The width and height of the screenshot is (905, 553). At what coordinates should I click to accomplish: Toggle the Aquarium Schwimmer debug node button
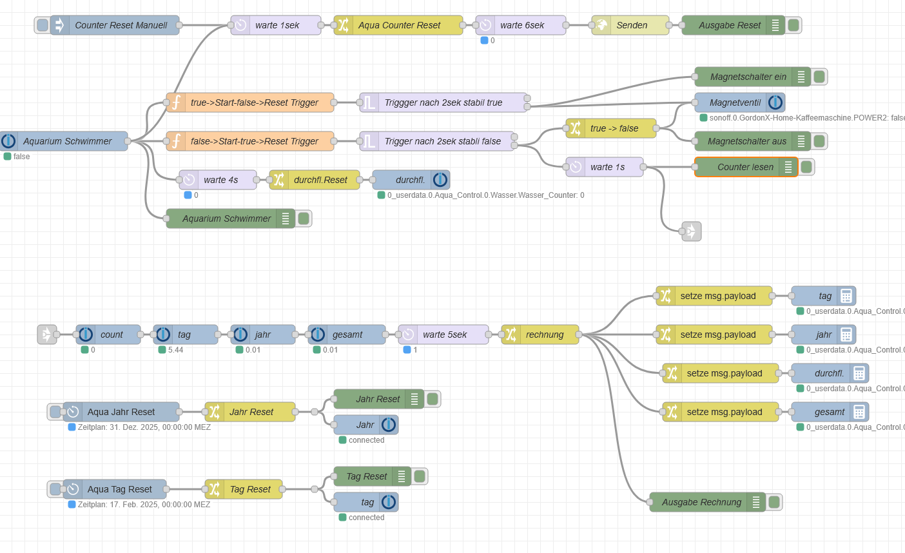point(304,218)
